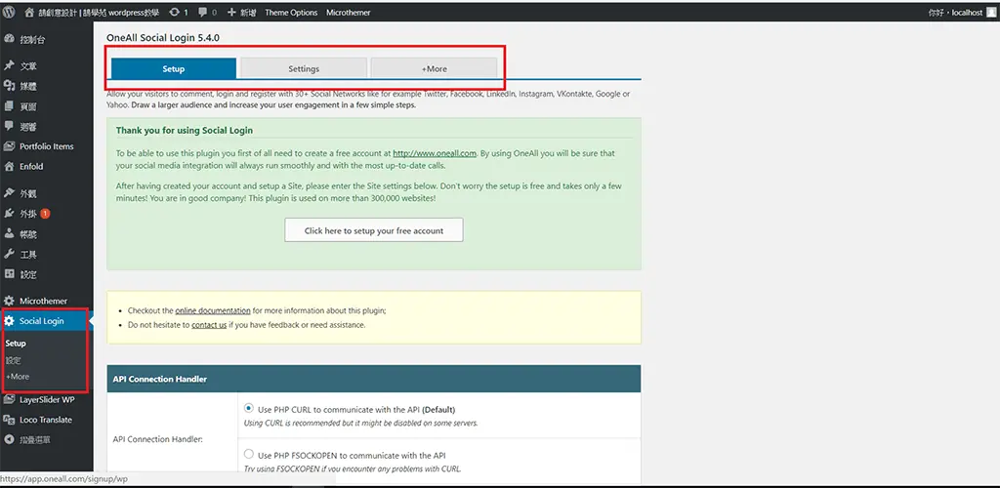Open 設定 submenu under Social Login

click(x=14, y=360)
